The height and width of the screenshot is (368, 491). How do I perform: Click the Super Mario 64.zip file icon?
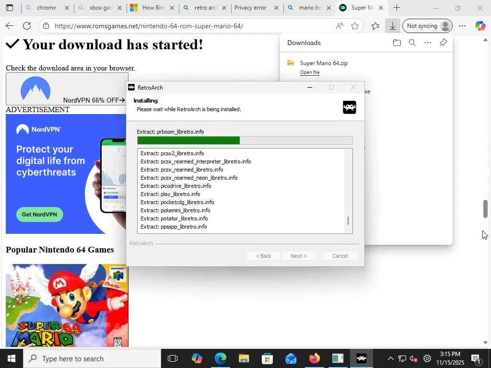[291, 63]
